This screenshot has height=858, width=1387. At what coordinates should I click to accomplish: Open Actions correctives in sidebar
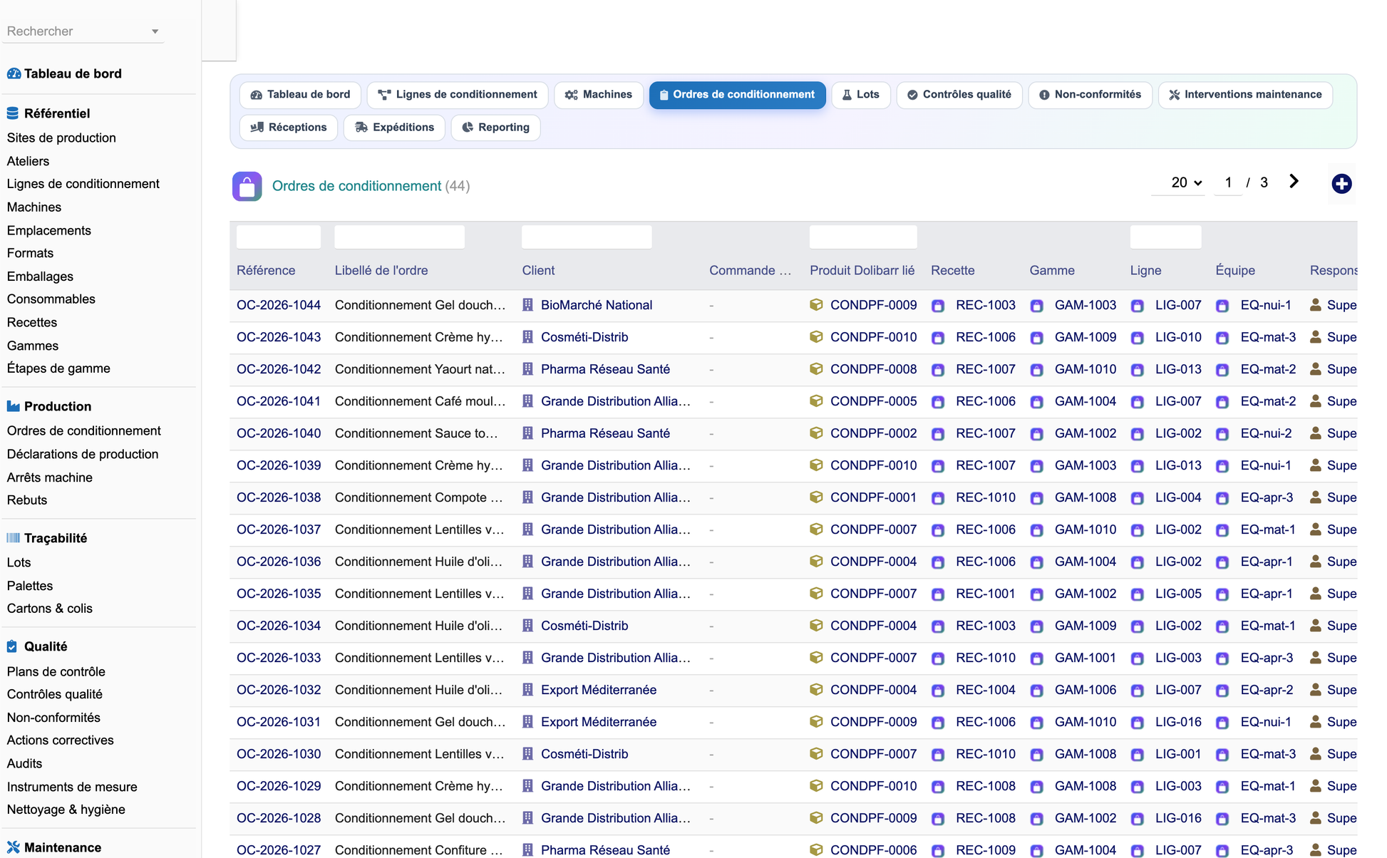pyautogui.click(x=61, y=740)
